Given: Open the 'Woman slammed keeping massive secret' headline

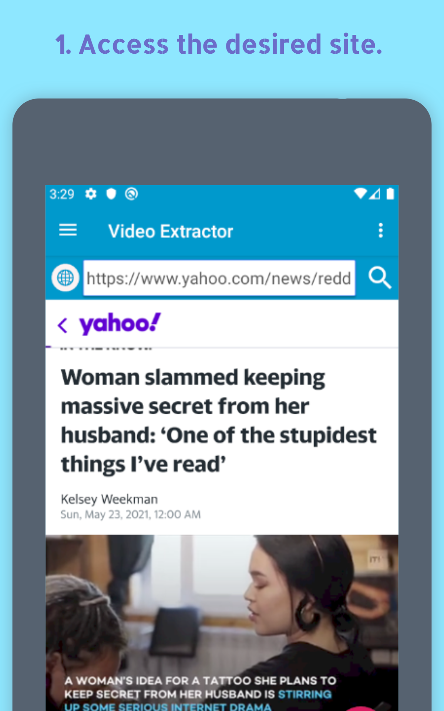Looking at the screenshot, I should 218,421.
